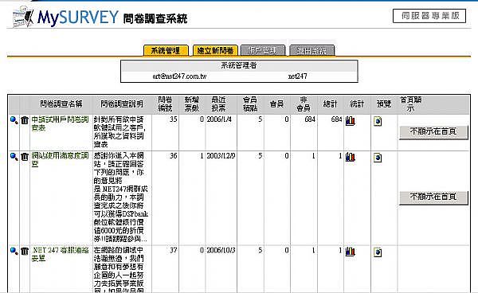
Task: Open the magnifier icon for survey 36
Action: coord(14,157)
